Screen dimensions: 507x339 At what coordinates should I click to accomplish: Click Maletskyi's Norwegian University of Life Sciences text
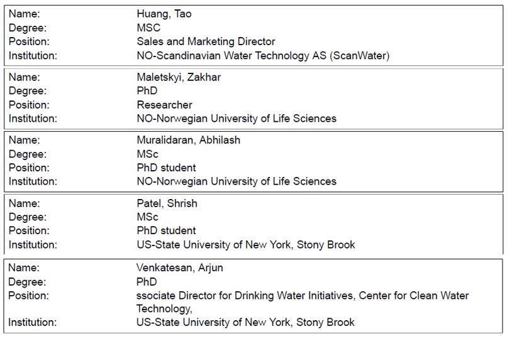[237, 119]
